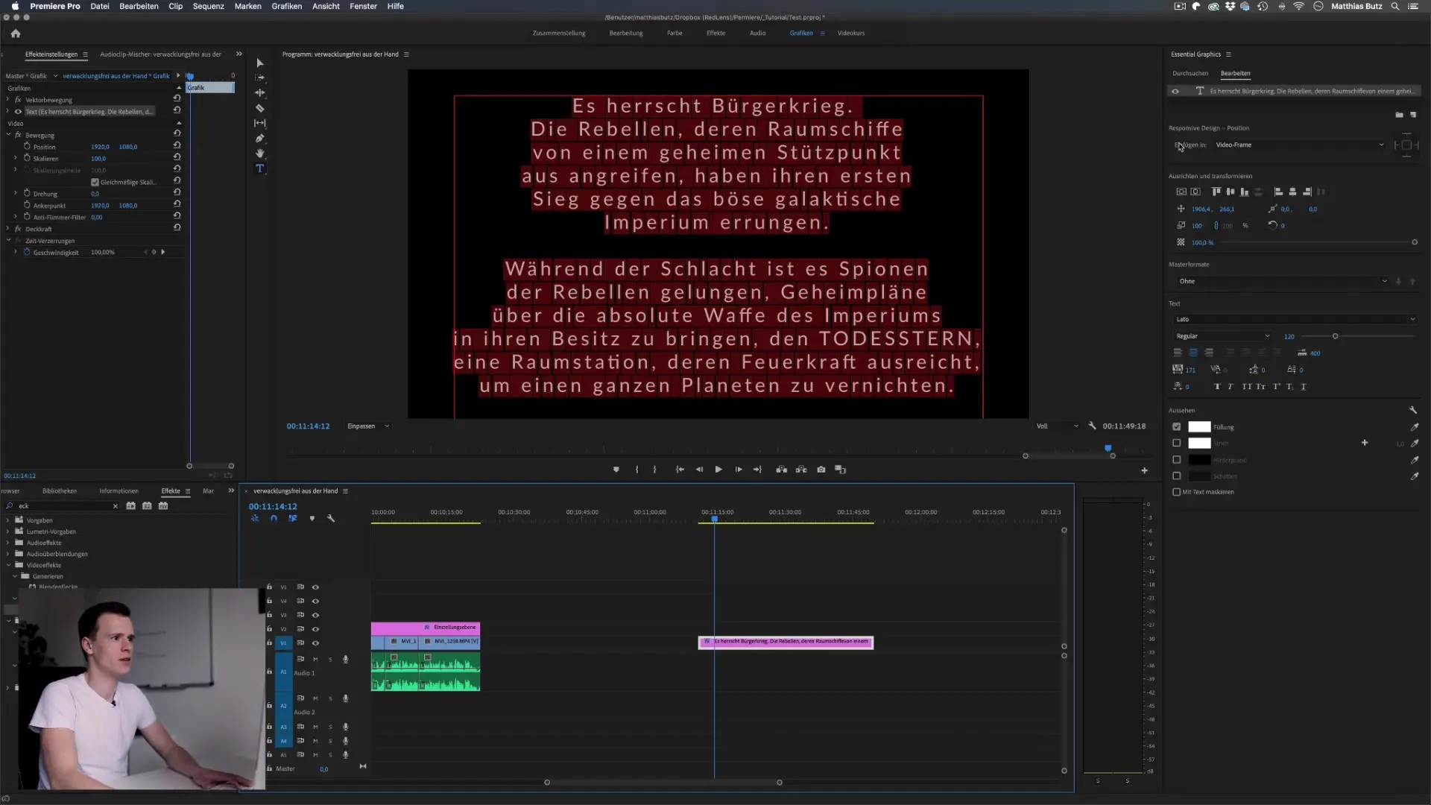
Task: Select the Slip tool
Action: point(259,123)
